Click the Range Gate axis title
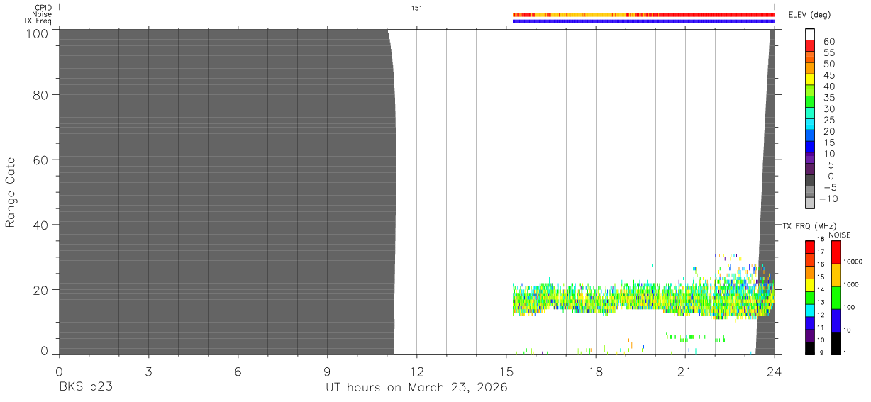Screen dimensions: 871x402 [11, 192]
